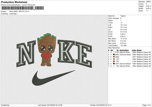152x107 pixels.
Task: Click the black swatch beside stitch count 1857
Action: [x=114, y=64]
